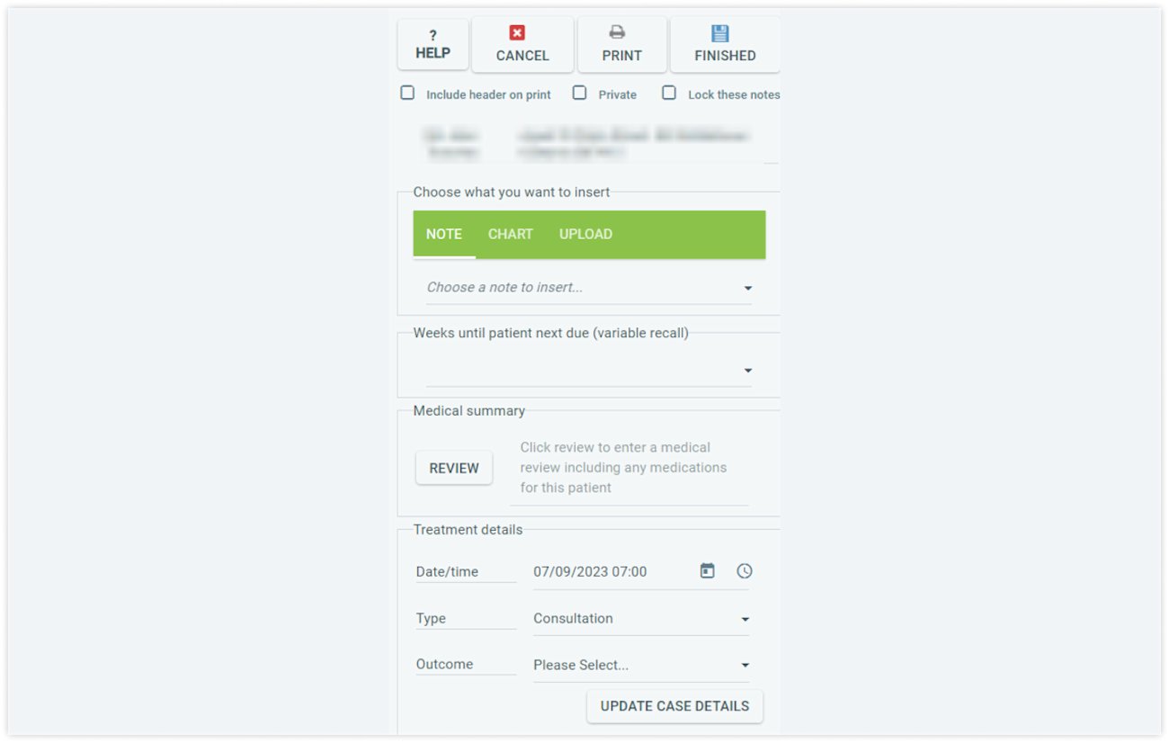Open the clock time picker icon
The height and width of the screenshot is (743, 1169).
coord(744,571)
